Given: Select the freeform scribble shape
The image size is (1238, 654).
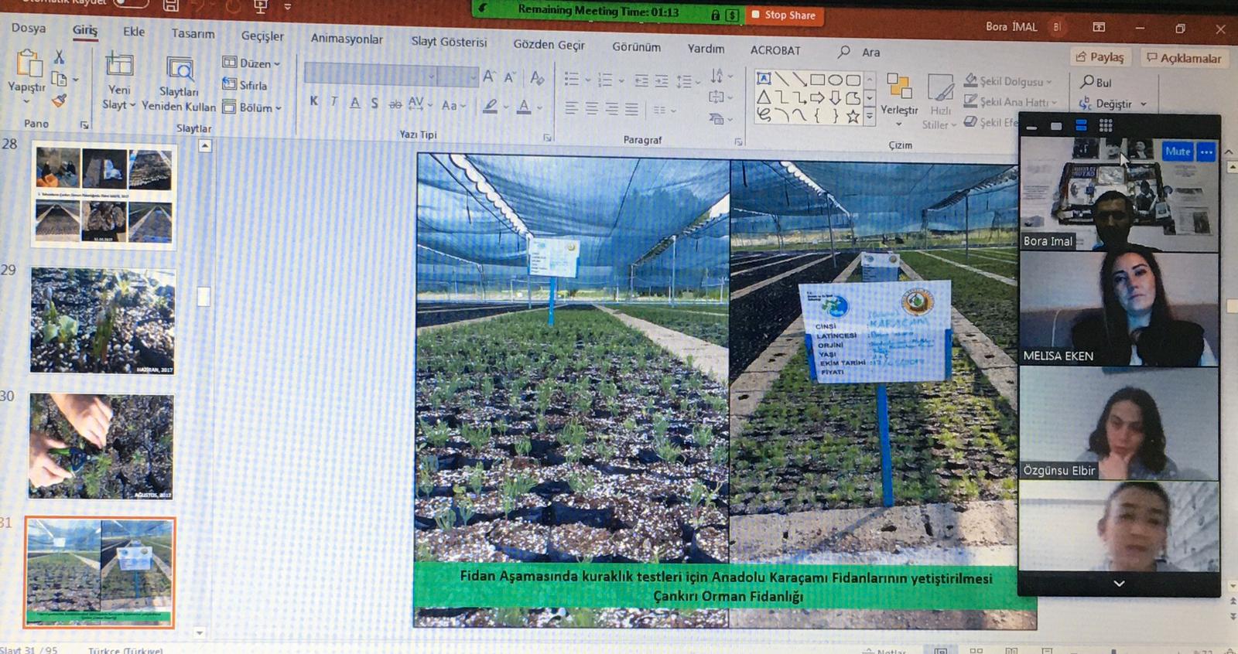Looking at the screenshot, I should click(x=764, y=114).
